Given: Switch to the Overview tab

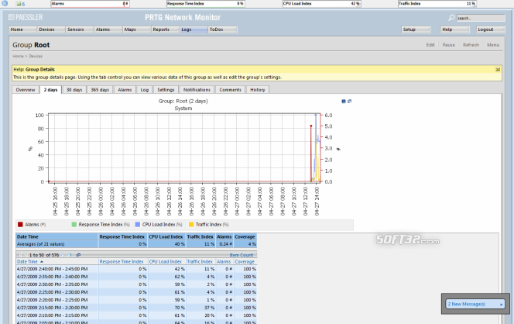Looking at the screenshot, I should 26,90.
